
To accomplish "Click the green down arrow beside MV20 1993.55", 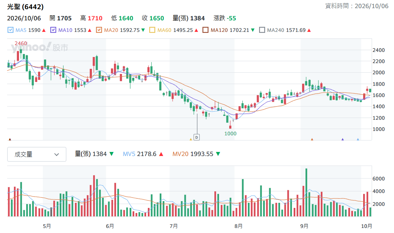I will pos(218,154).
